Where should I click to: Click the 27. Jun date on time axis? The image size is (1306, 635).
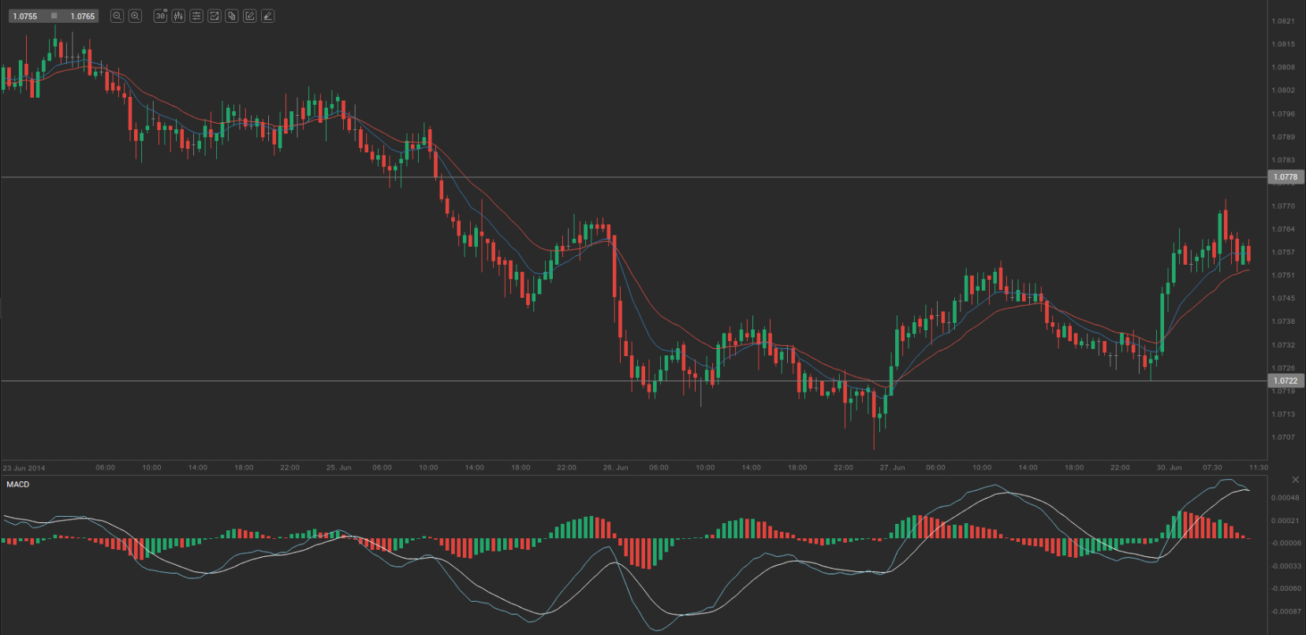pos(892,467)
